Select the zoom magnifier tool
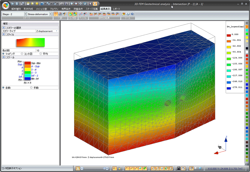 (x=71, y=4)
